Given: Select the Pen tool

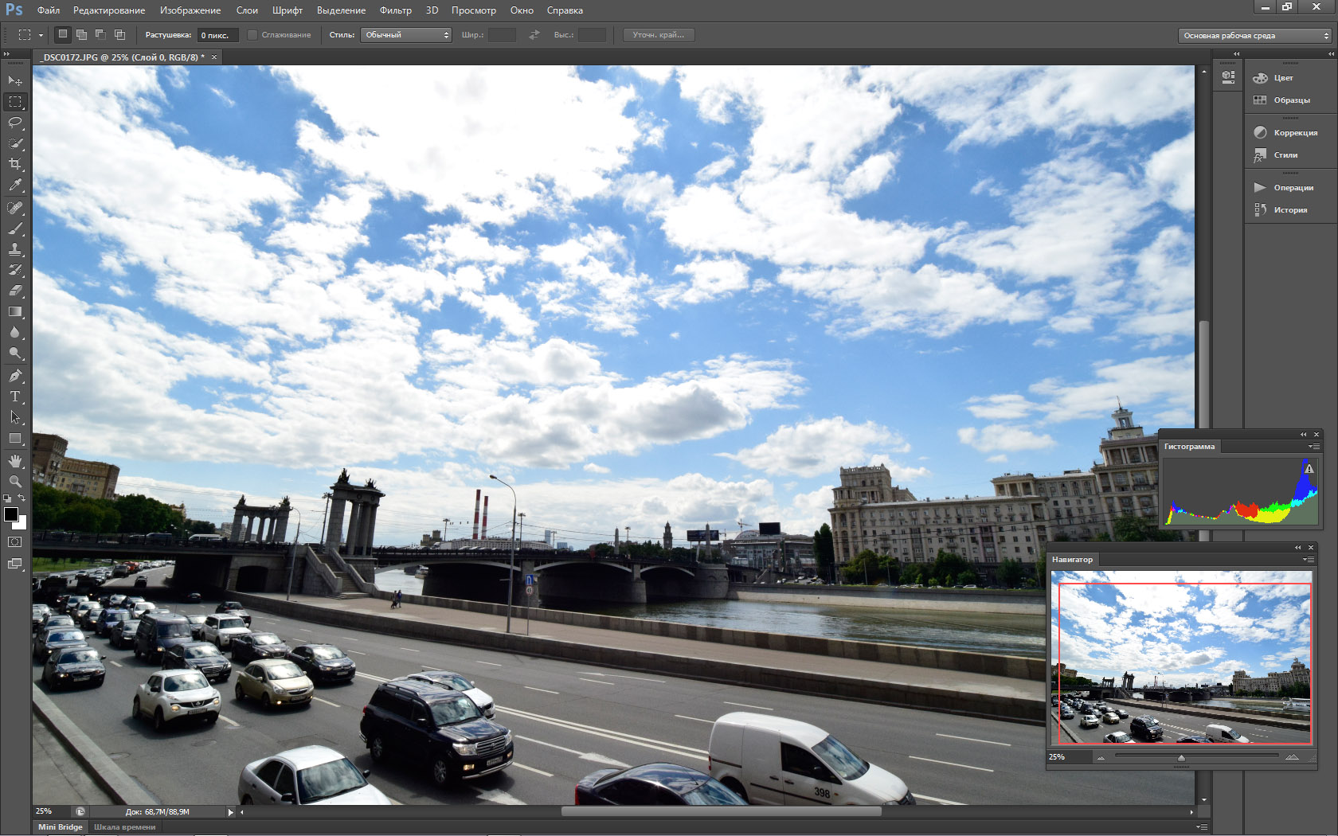Looking at the screenshot, I should point(15,376).
